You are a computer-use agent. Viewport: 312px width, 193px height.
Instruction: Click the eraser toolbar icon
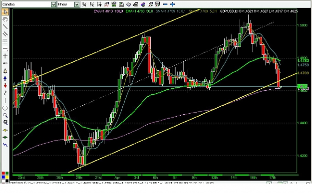128,4
